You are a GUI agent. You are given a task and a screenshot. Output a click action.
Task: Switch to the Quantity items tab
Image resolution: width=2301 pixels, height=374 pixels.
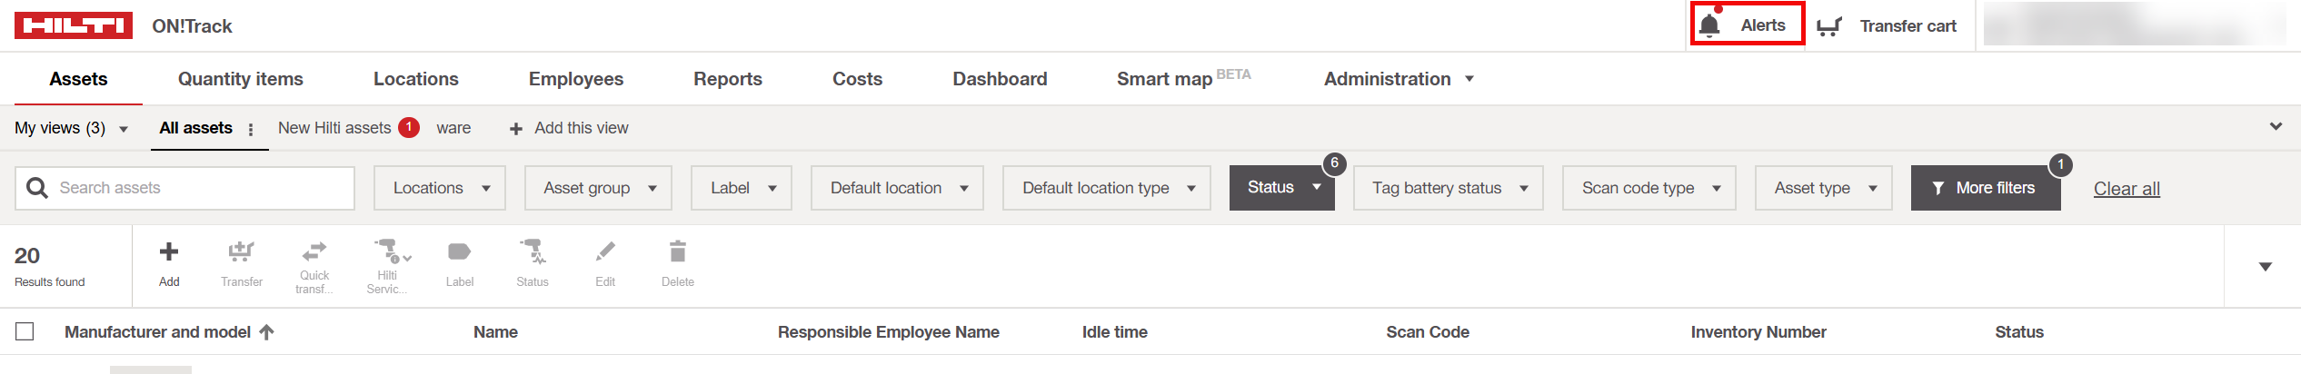point(240,79)
